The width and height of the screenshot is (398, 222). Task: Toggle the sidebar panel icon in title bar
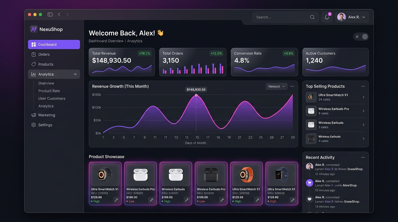(x=50, y=14)
